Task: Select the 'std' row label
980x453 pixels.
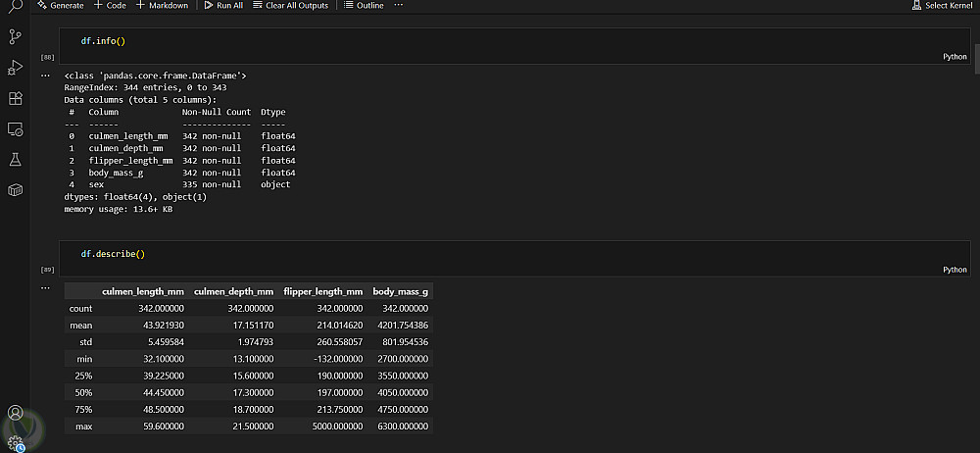Action: (85, 342)
